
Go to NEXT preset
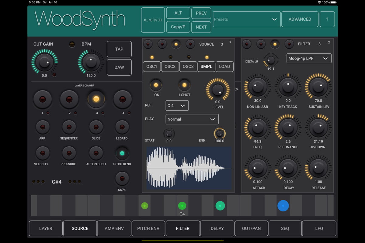pos(201,27)
